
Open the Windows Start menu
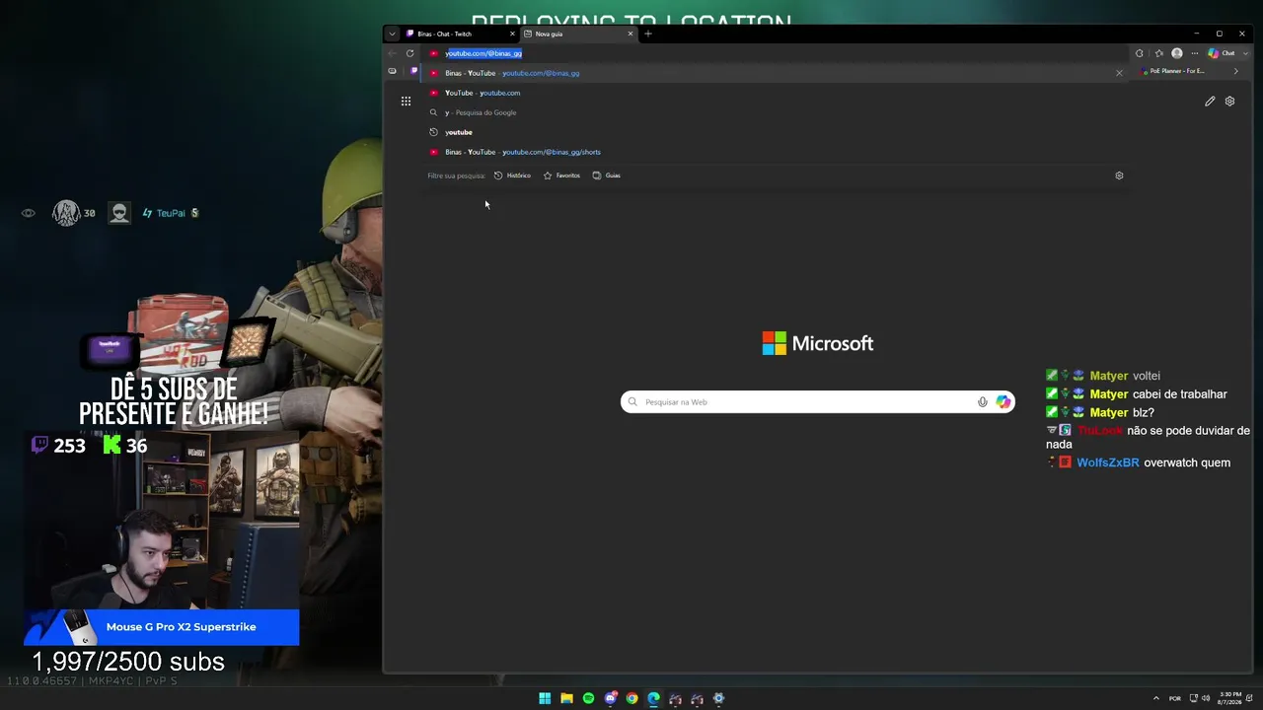(545, 698)
